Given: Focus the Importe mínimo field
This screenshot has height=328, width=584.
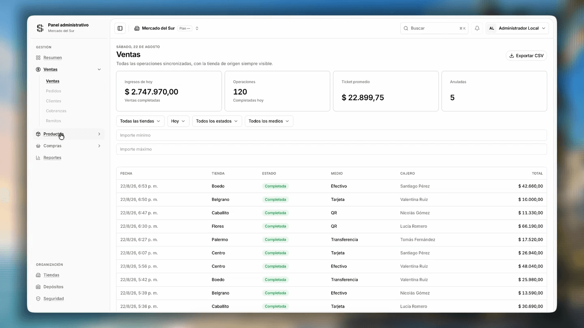Looking at the screenshot, I should click(x=331, y=135).
